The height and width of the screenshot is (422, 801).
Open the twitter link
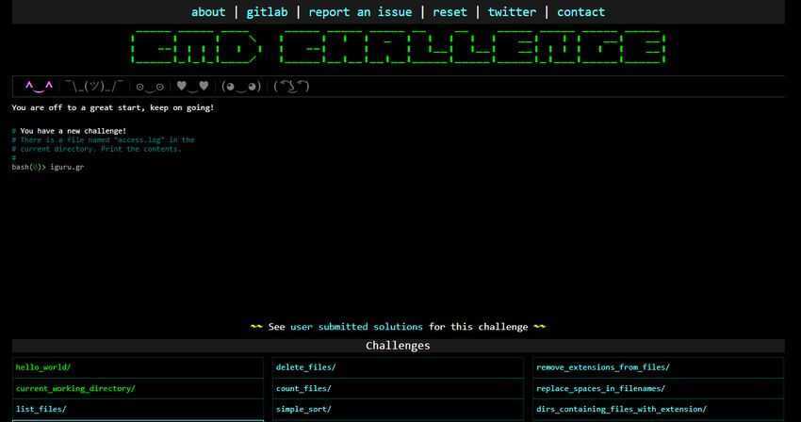coord(512,11)
